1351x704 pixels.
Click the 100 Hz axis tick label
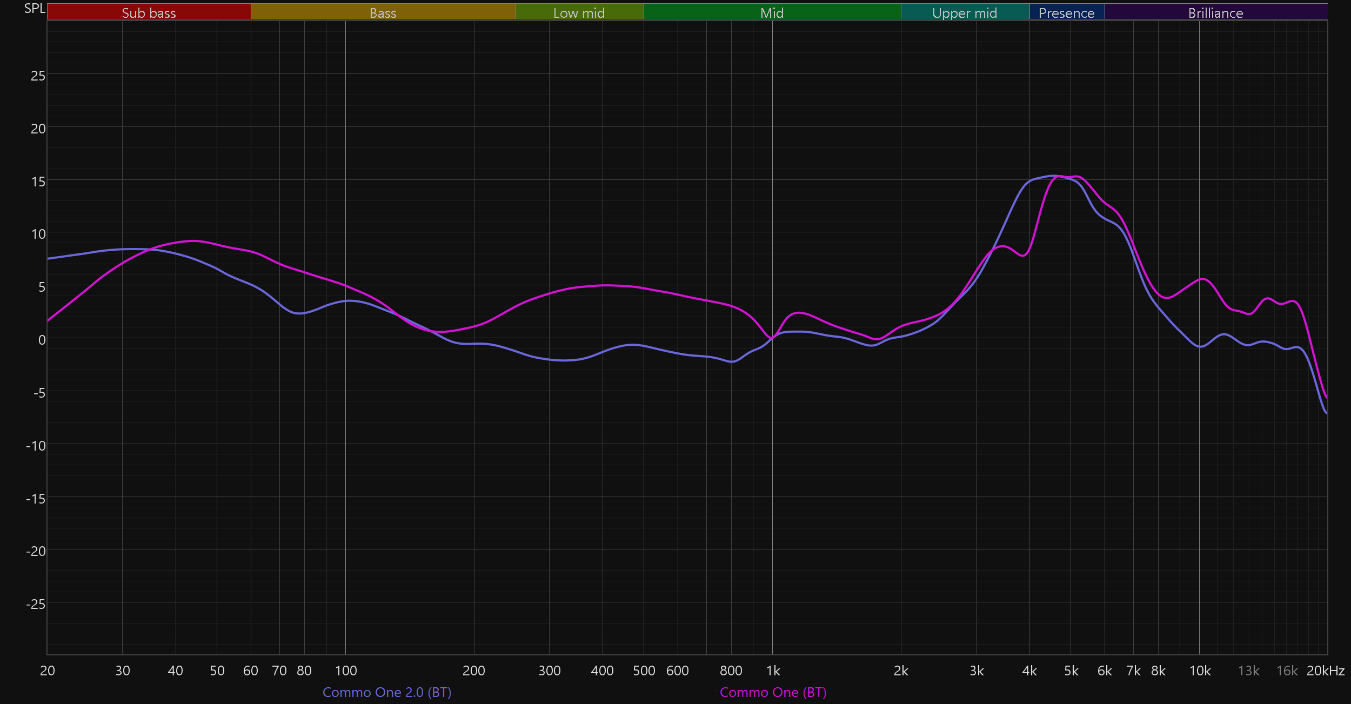coord(346,671)
